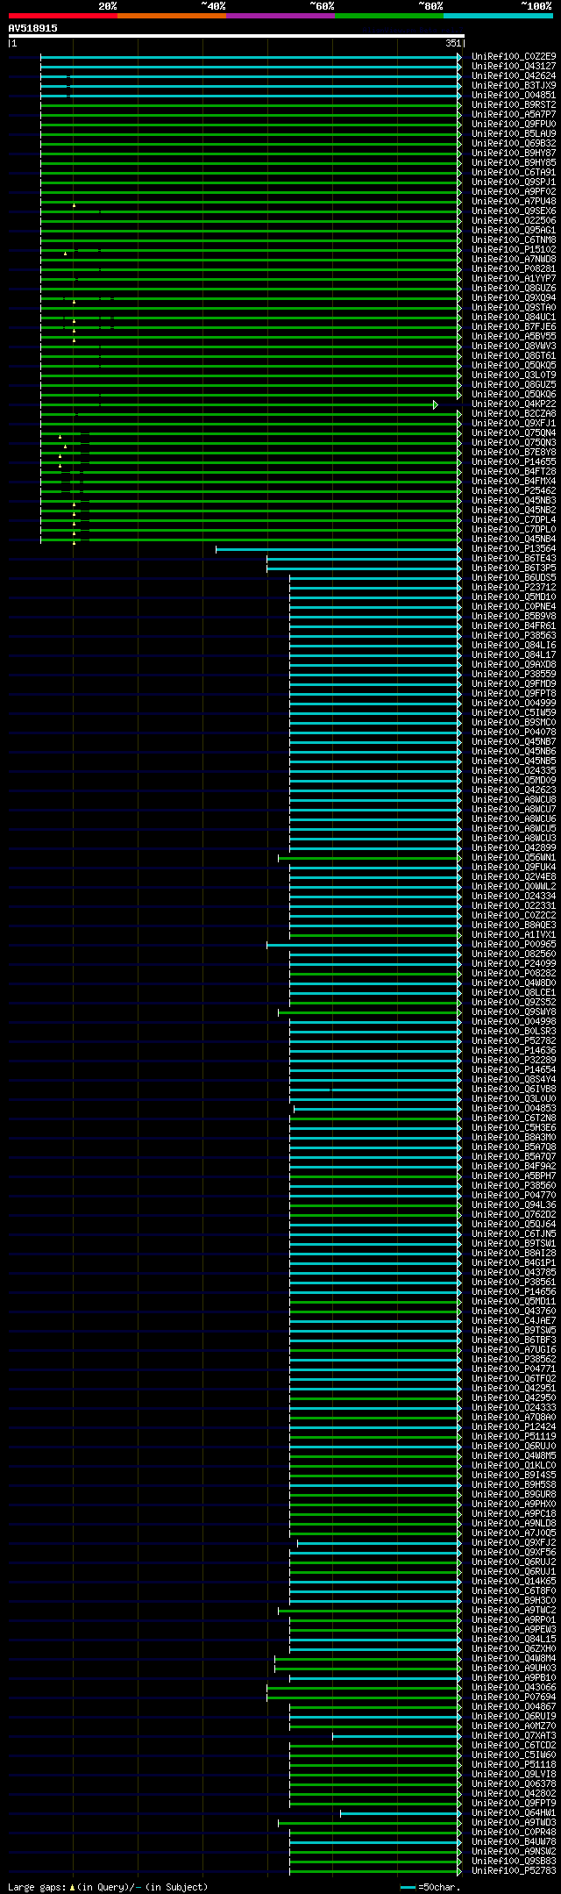The image size is (561, 1894).
Task: Open hit UniRef100_A5A7P7
Action: pos(514,115)
